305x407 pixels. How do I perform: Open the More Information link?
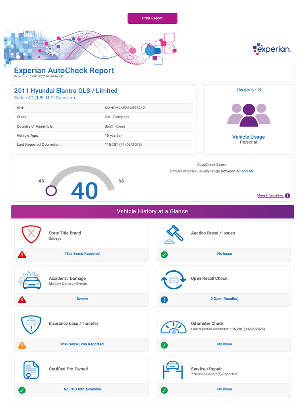coord(270,196)
